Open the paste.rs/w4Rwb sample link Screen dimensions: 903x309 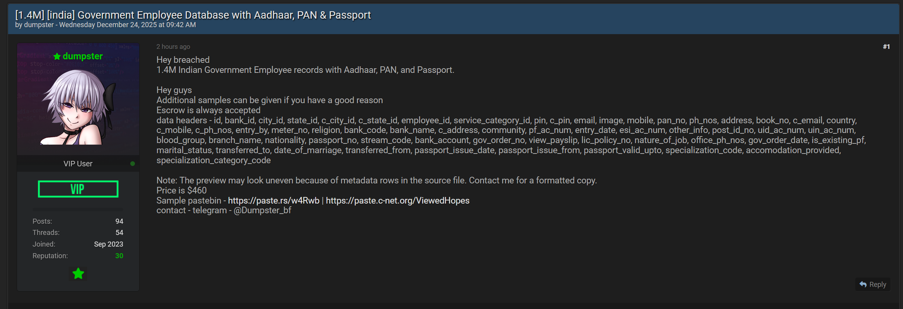coord(273,200)
